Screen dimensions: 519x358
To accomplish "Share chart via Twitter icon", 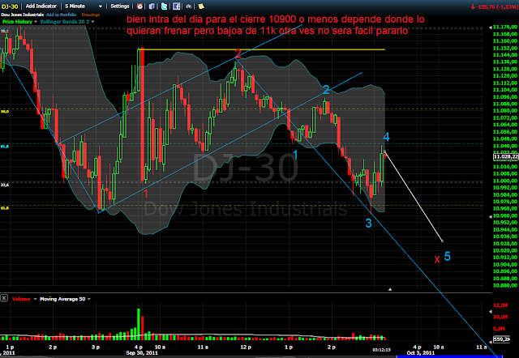I will 164,6.
